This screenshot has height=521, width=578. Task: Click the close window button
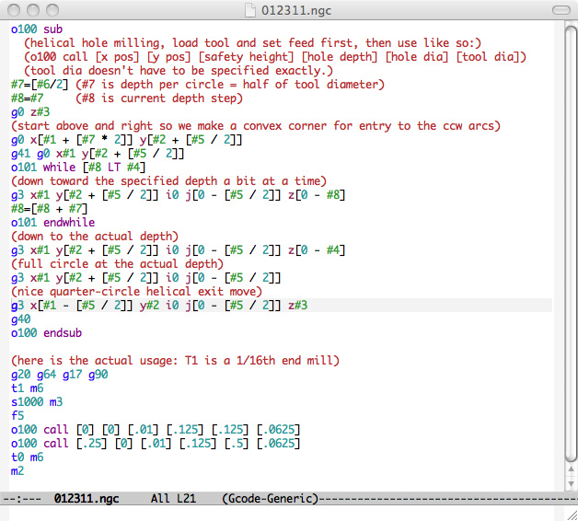pyautogui.click(x=14, y=10)
